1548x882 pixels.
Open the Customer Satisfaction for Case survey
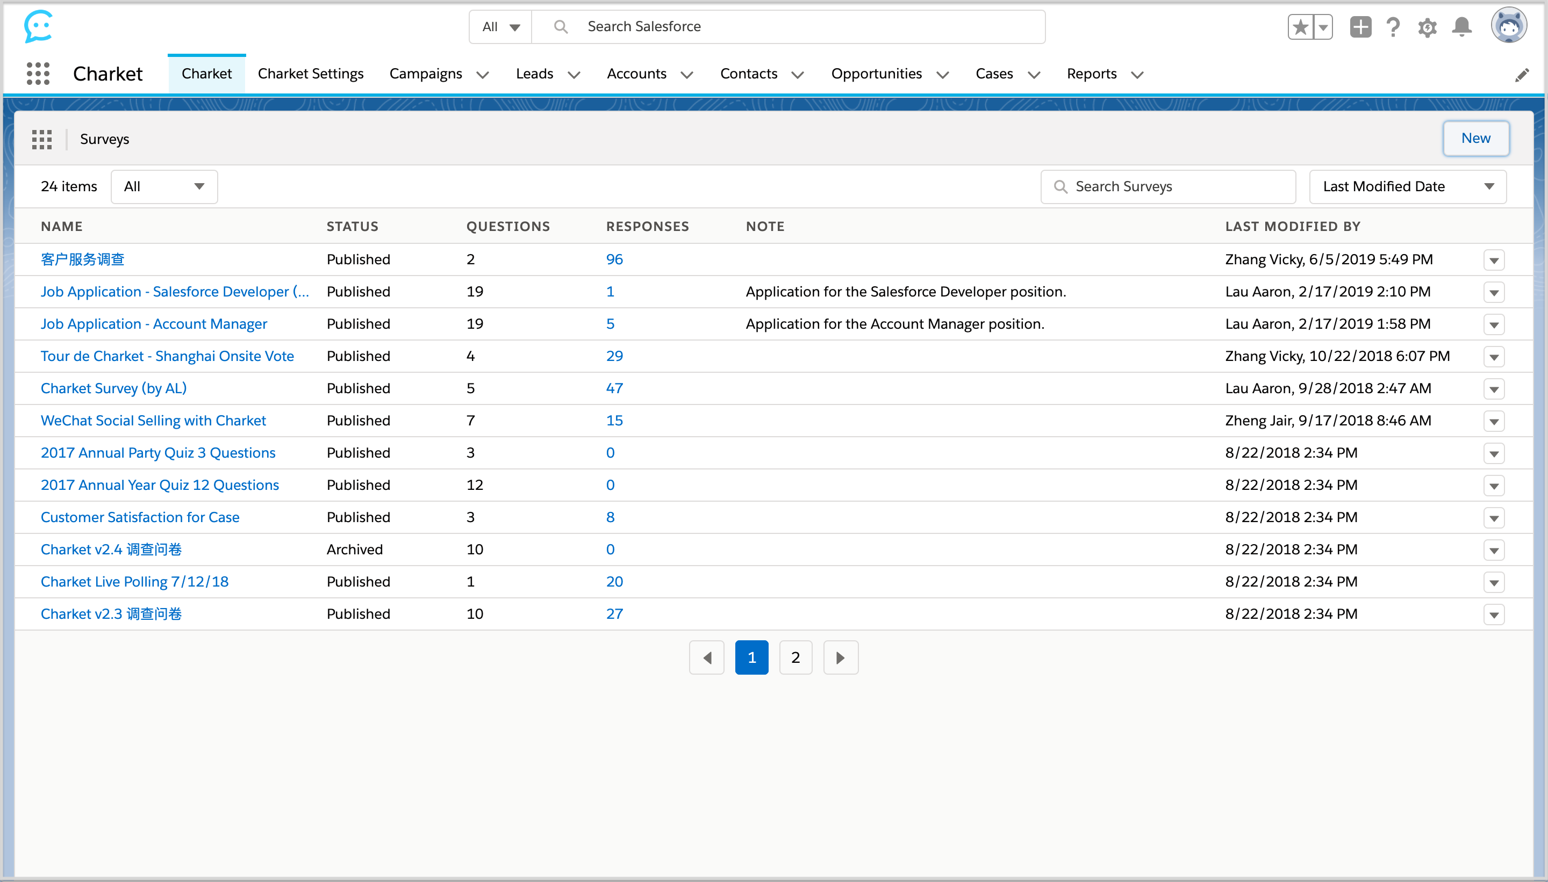140,517
